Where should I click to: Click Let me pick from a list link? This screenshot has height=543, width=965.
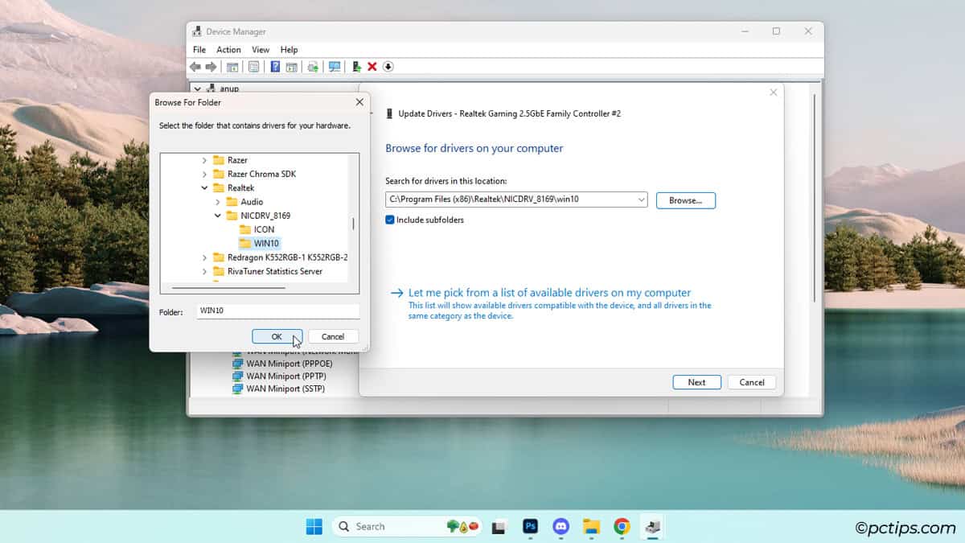549,293
